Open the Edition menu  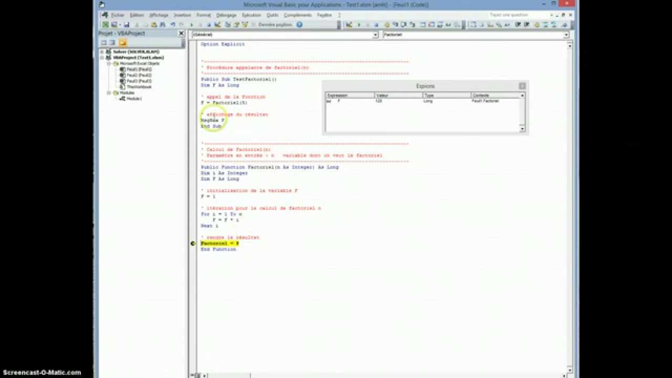(136, 15)
